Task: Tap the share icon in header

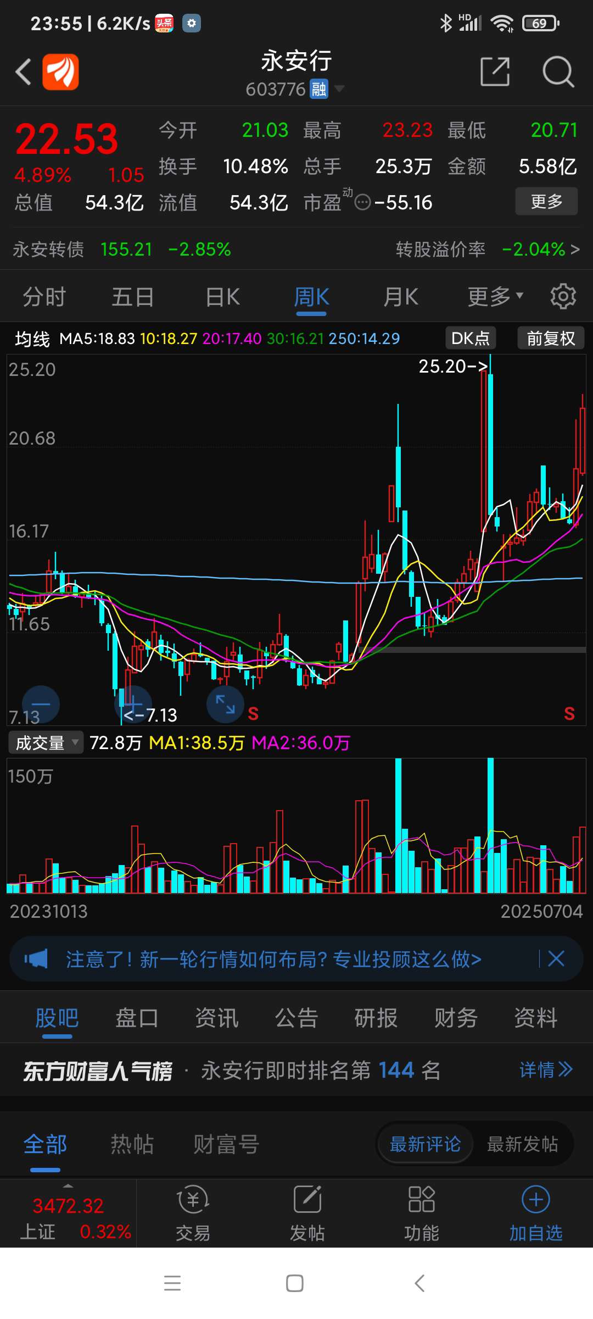Action: tap(495, 71)
